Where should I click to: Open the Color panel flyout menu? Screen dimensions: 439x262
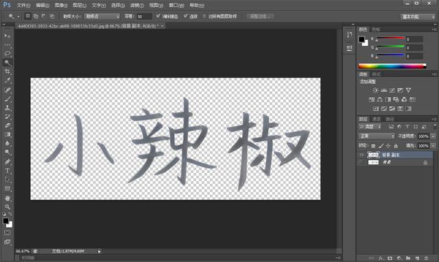(x=434, y=29)
